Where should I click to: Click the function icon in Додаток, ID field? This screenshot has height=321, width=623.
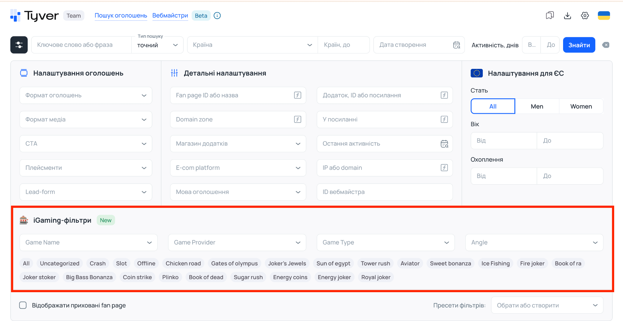(444, 95)
